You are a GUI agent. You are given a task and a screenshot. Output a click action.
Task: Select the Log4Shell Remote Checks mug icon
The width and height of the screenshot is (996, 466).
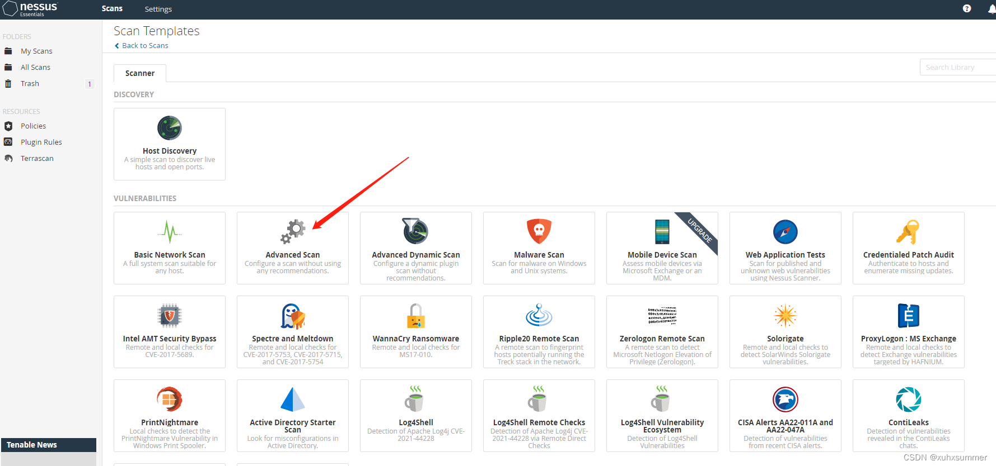tap(538, 399)
